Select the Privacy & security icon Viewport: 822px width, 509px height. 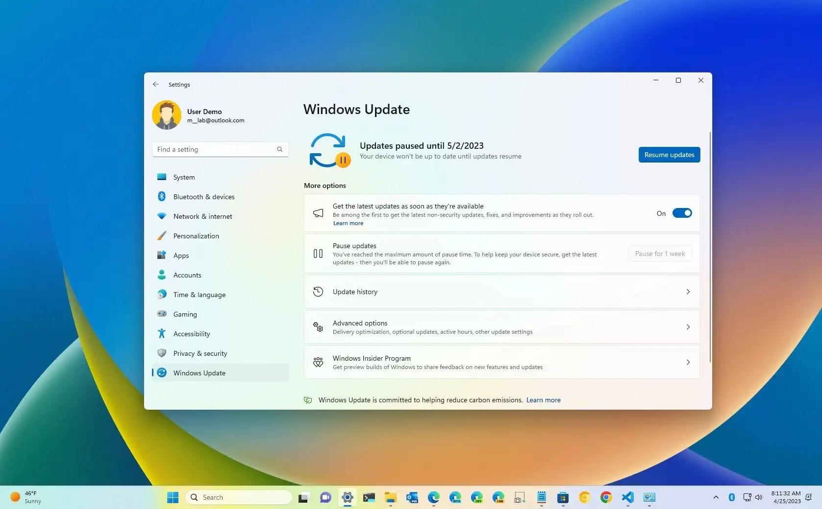pos(162,353)
